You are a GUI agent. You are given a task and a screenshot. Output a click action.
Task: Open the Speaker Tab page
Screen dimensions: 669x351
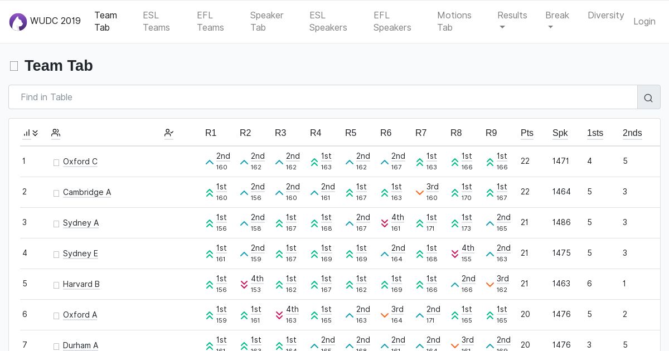266,21
